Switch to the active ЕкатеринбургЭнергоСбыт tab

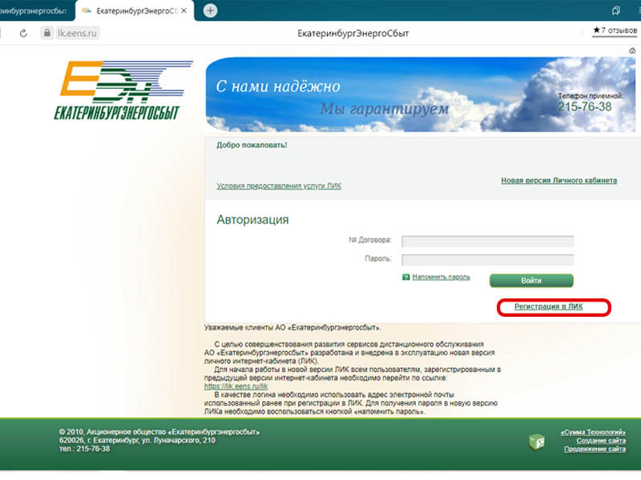pyautogui.click(x=135, y=11)
